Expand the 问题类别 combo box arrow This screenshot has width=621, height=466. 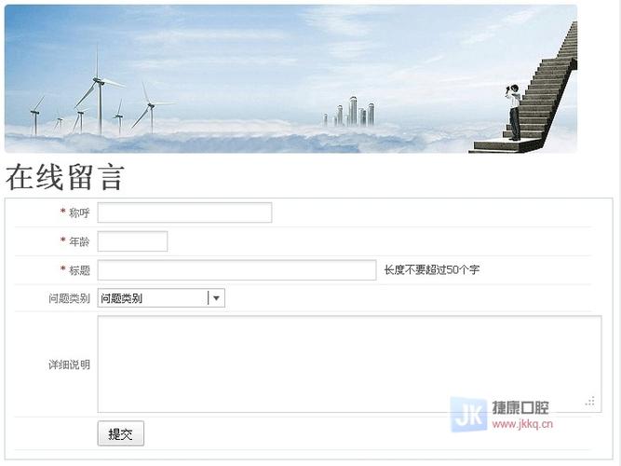216,298
